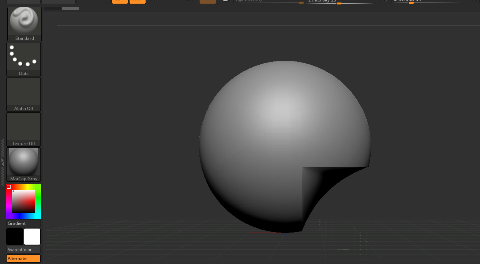Click the Gradient button
The width and height of the screenshot is (480, 264).
click(x=23, y=223)
